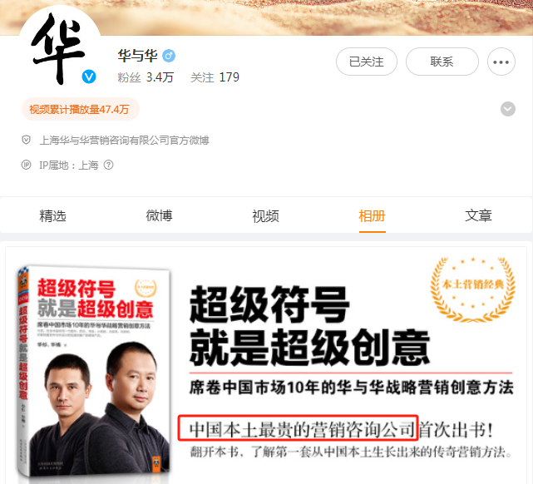Viewport: 533px width, 484px height.
Task: Open the three-dot more options button
Action: coord(501,62)
